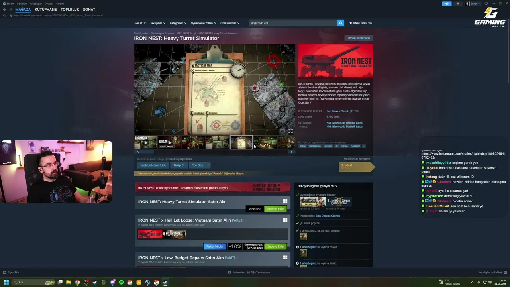Open Arkadaşlar ve Sohbet panel

point(492,273)
